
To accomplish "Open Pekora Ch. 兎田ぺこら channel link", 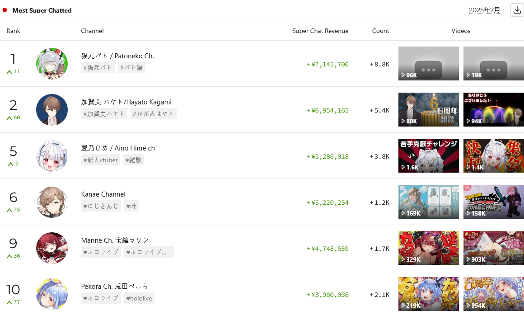I will (x=114, y=287).
